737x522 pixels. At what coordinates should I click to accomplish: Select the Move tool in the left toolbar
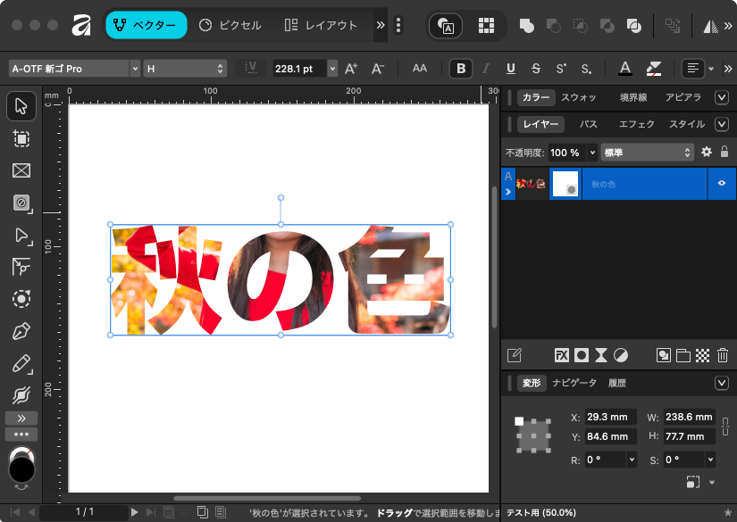pos(21,107)
